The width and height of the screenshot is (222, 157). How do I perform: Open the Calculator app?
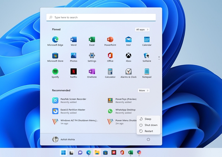(x=110, y=73)
